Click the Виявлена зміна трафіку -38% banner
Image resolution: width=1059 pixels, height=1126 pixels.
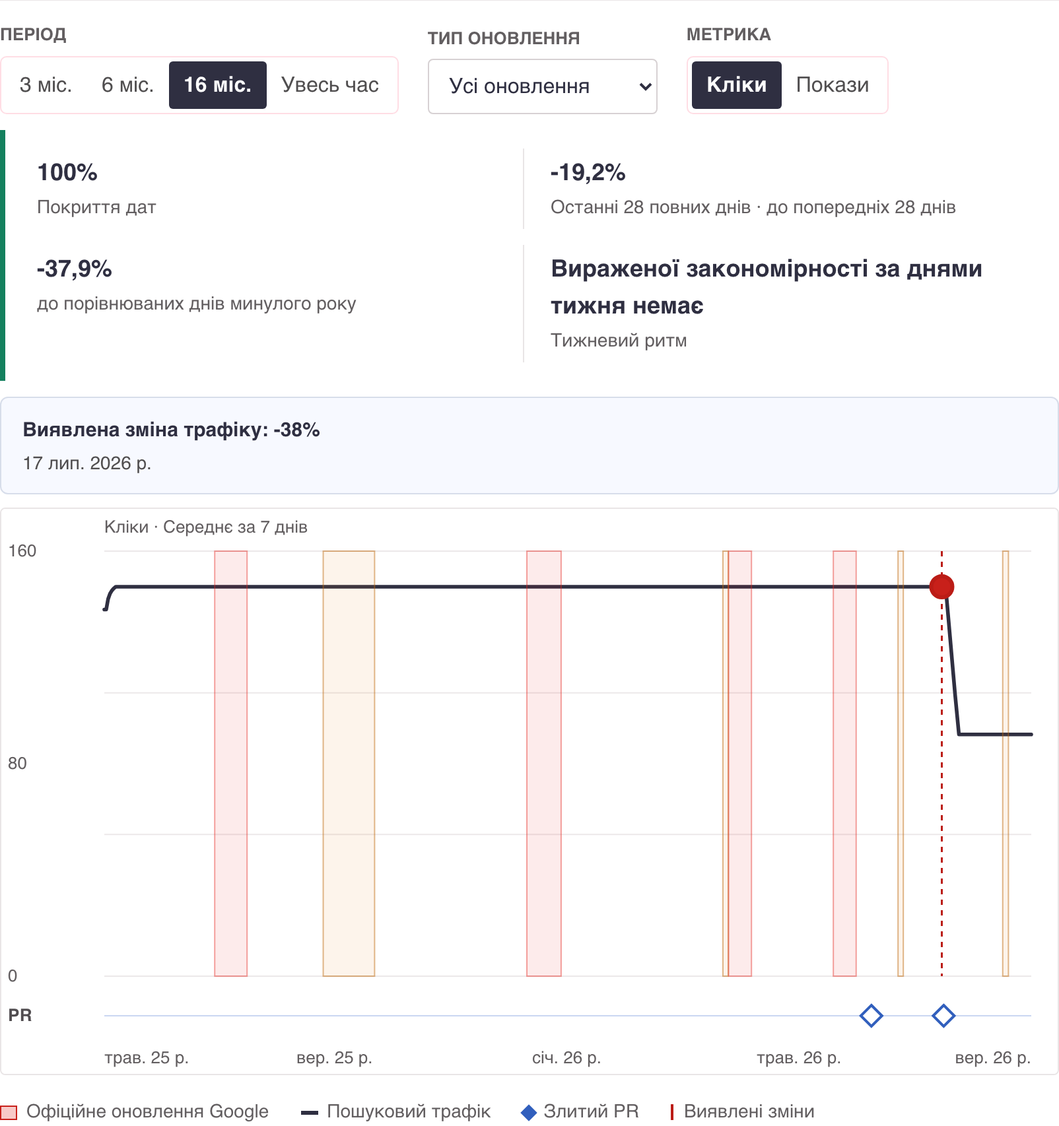pyautogui.click(x=529, y=446)
